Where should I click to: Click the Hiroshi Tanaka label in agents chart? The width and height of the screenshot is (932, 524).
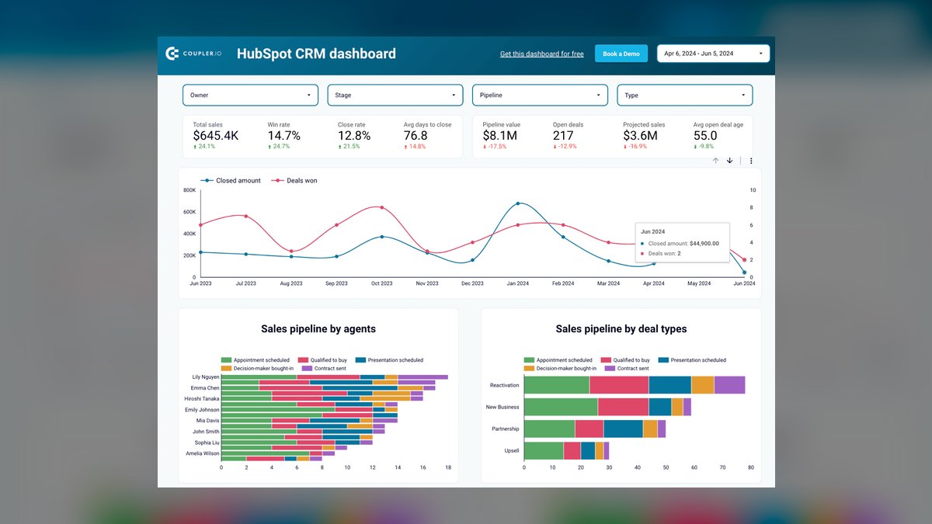point(202,398)
